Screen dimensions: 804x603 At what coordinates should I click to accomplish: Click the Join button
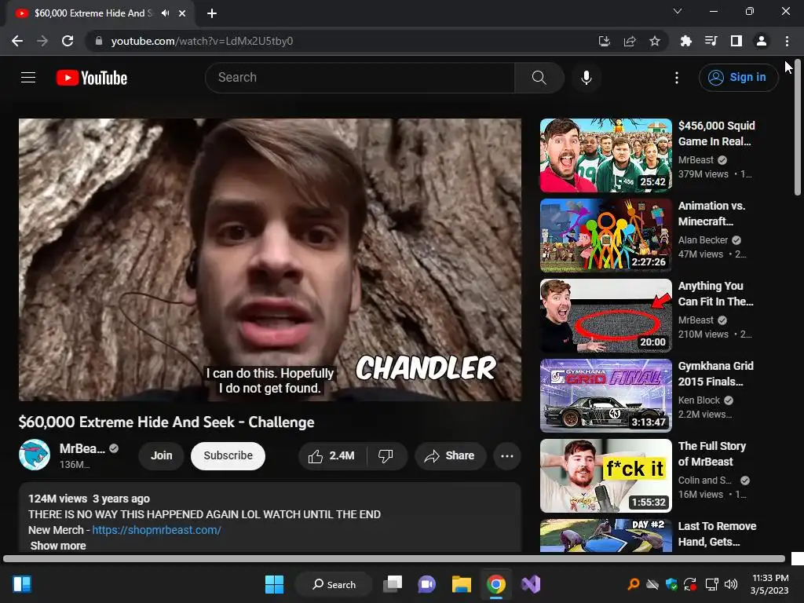[x=162, y=456]
